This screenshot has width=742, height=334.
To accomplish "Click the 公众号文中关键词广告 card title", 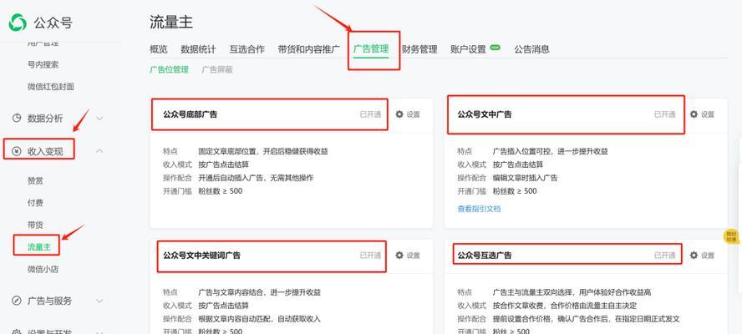I will tap(201, 255).
